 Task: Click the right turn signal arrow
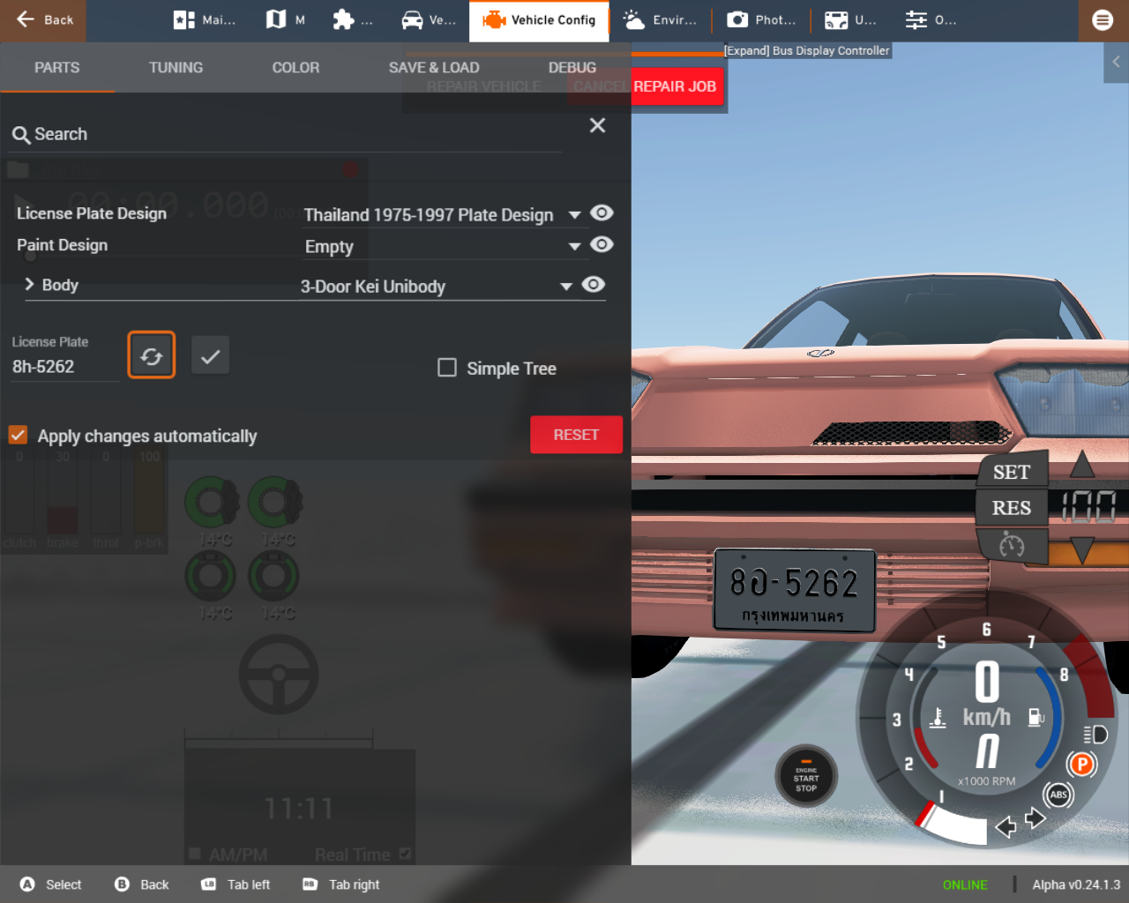pyautogui.click(x=1036, y=818)
